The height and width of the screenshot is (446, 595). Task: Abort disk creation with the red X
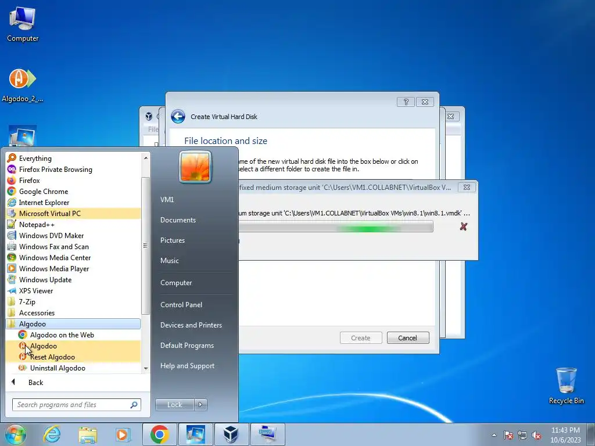click(x=463, y=226)
